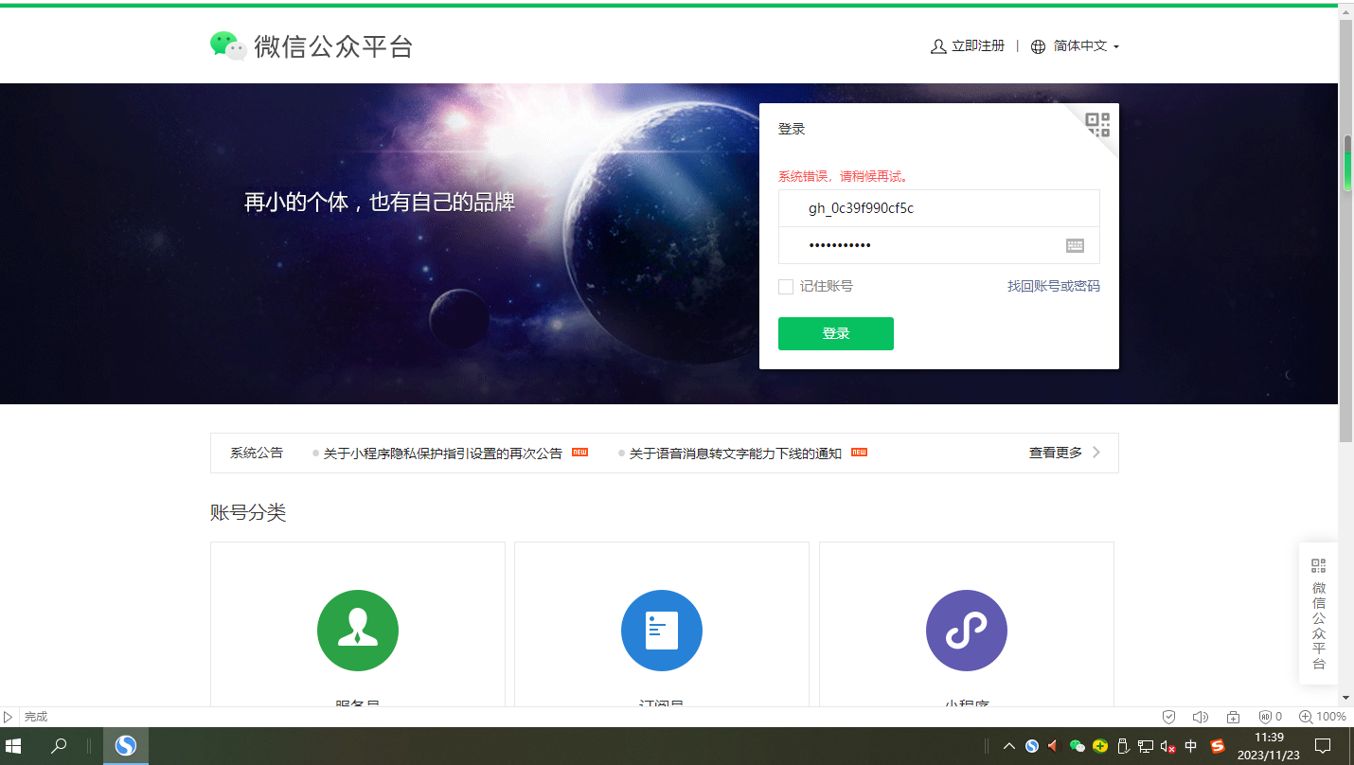Open the 简体中文 language dropdown
The height and width of the screenshot is (765, 1354).
click(x=1075, y=45)
